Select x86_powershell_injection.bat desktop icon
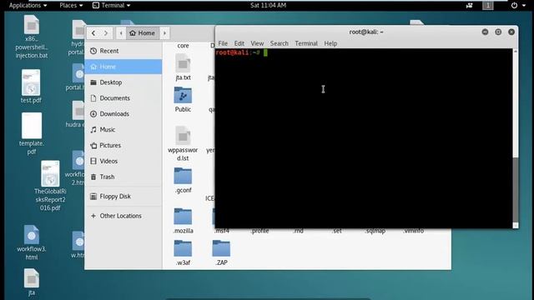This screenshot has width=534, height=300. (32, 24)
